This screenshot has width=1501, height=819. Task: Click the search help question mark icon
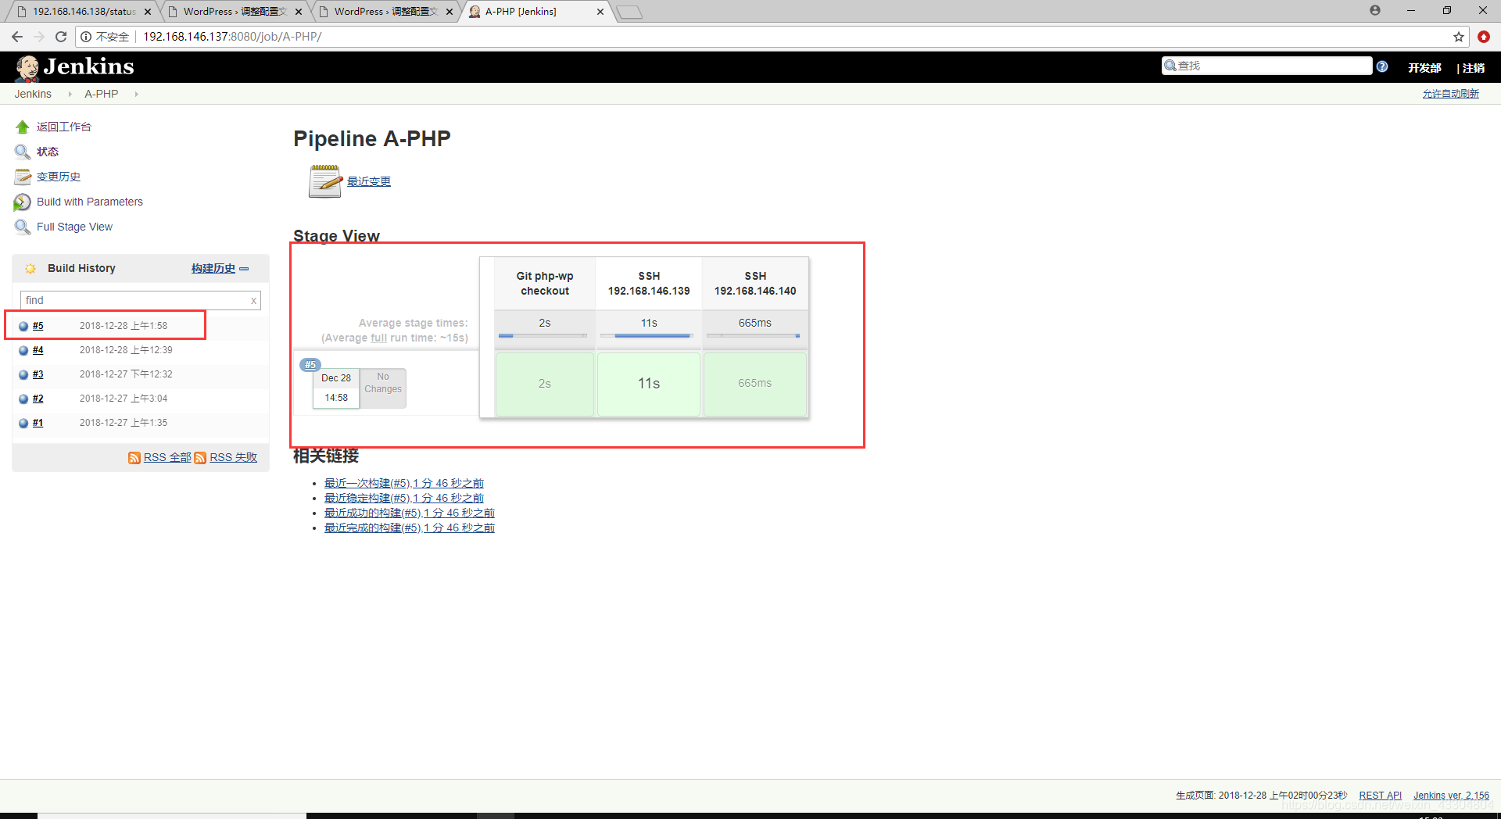(1382, 66)
